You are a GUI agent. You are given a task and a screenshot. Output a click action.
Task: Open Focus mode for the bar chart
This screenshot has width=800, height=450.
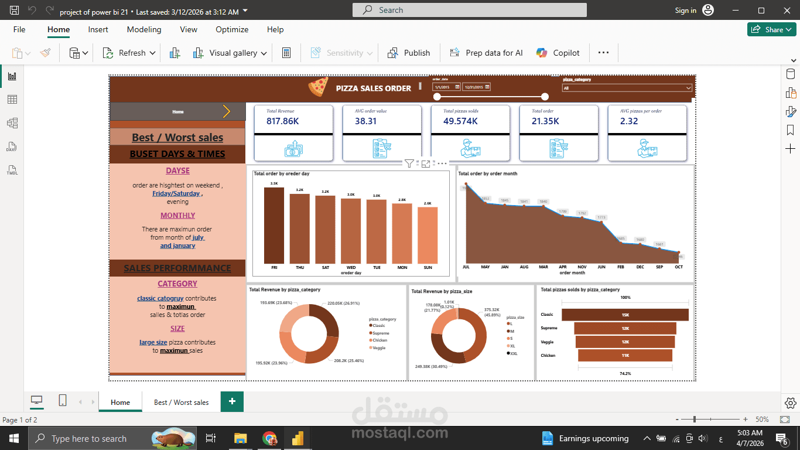pyautogui.click(x=426, y=164)
